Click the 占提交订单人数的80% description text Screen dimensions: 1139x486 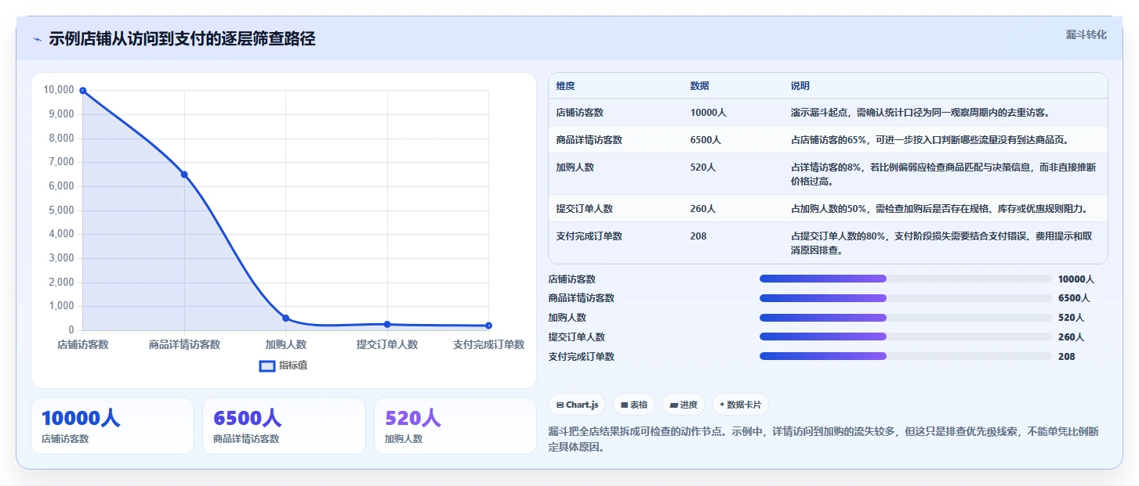click(941, 243)
